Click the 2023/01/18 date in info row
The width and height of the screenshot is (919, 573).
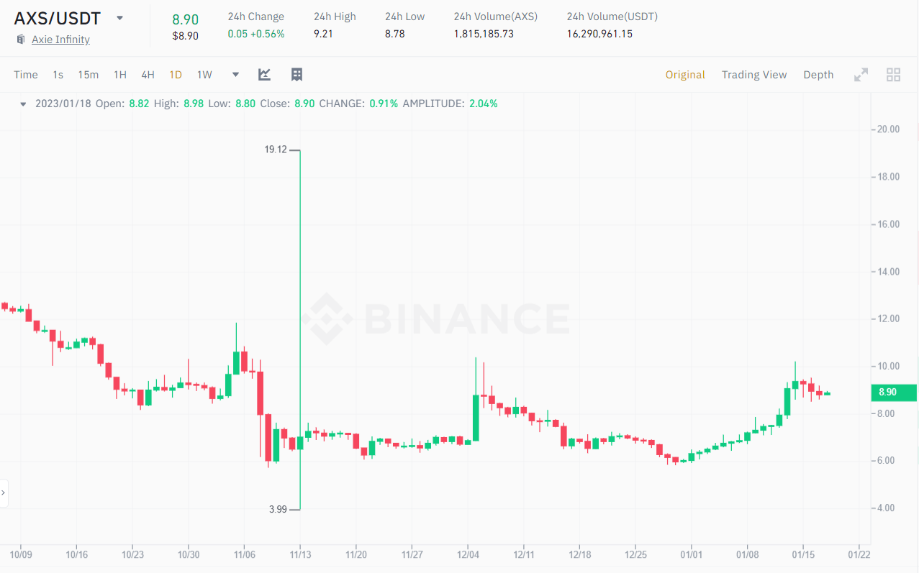(x=63, y=104)
